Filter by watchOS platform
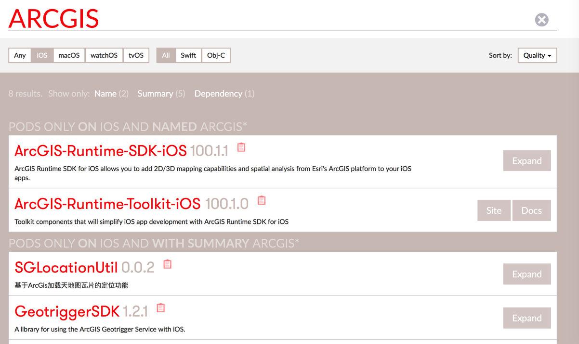Image resolution: width=579 pixels, height=344 pixels. point(104,55)
